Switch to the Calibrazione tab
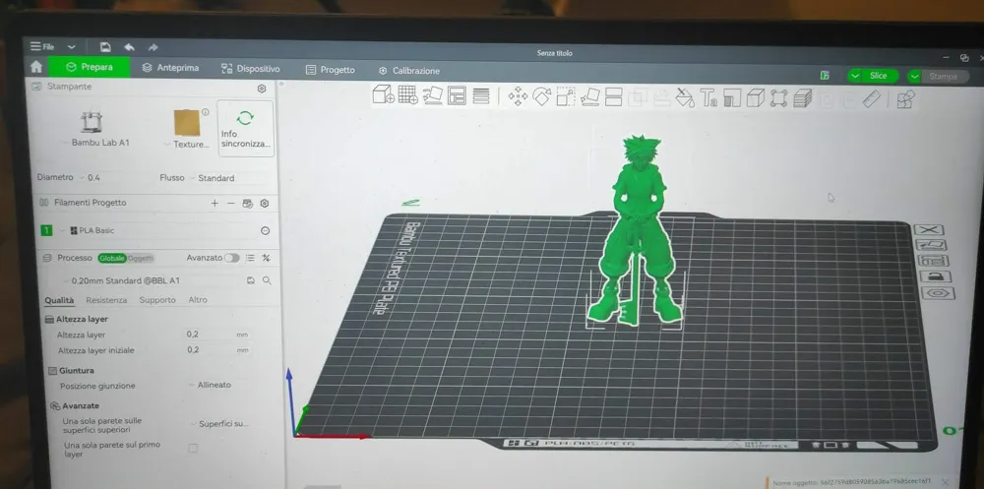 (x=409, y=71)
